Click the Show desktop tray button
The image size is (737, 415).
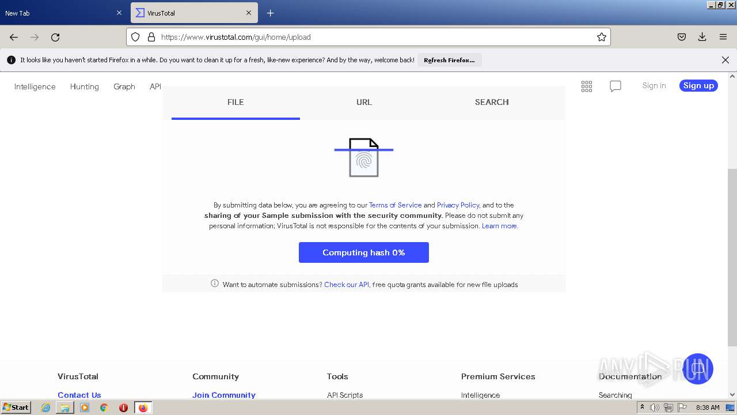[730, 408]
